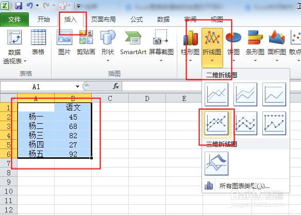Viewport: 301px width, 215px height.
Task: Click cell with value 92
Action: (73, 154)
